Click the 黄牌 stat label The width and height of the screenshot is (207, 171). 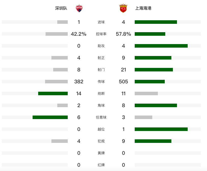coord(101,153)
